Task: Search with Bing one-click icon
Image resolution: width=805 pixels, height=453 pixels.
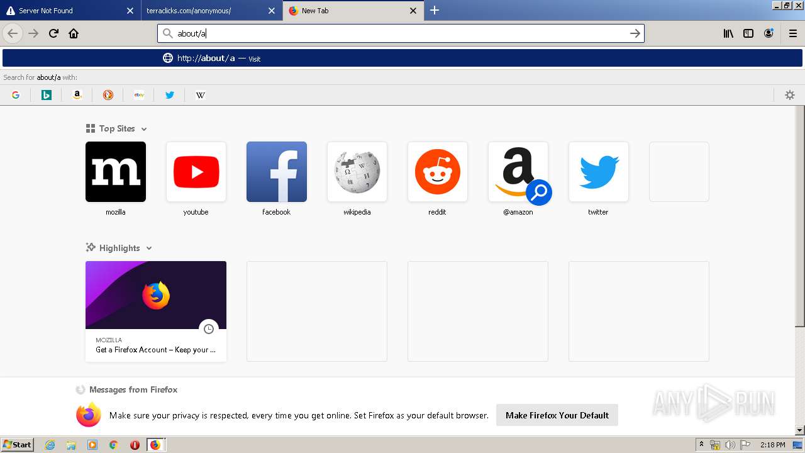Action: click(x=47, y=95)
